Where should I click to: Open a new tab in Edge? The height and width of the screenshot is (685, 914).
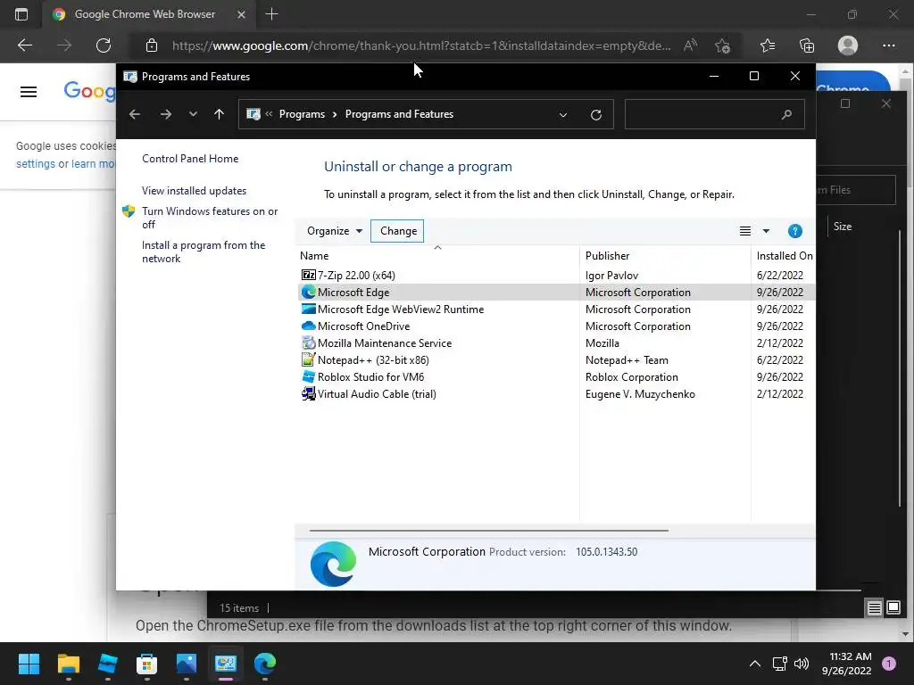tap(271, 14)
